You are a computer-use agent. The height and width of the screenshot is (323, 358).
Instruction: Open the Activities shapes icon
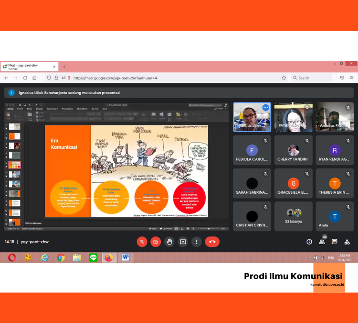pyautogui.click(x=347, y=242)
